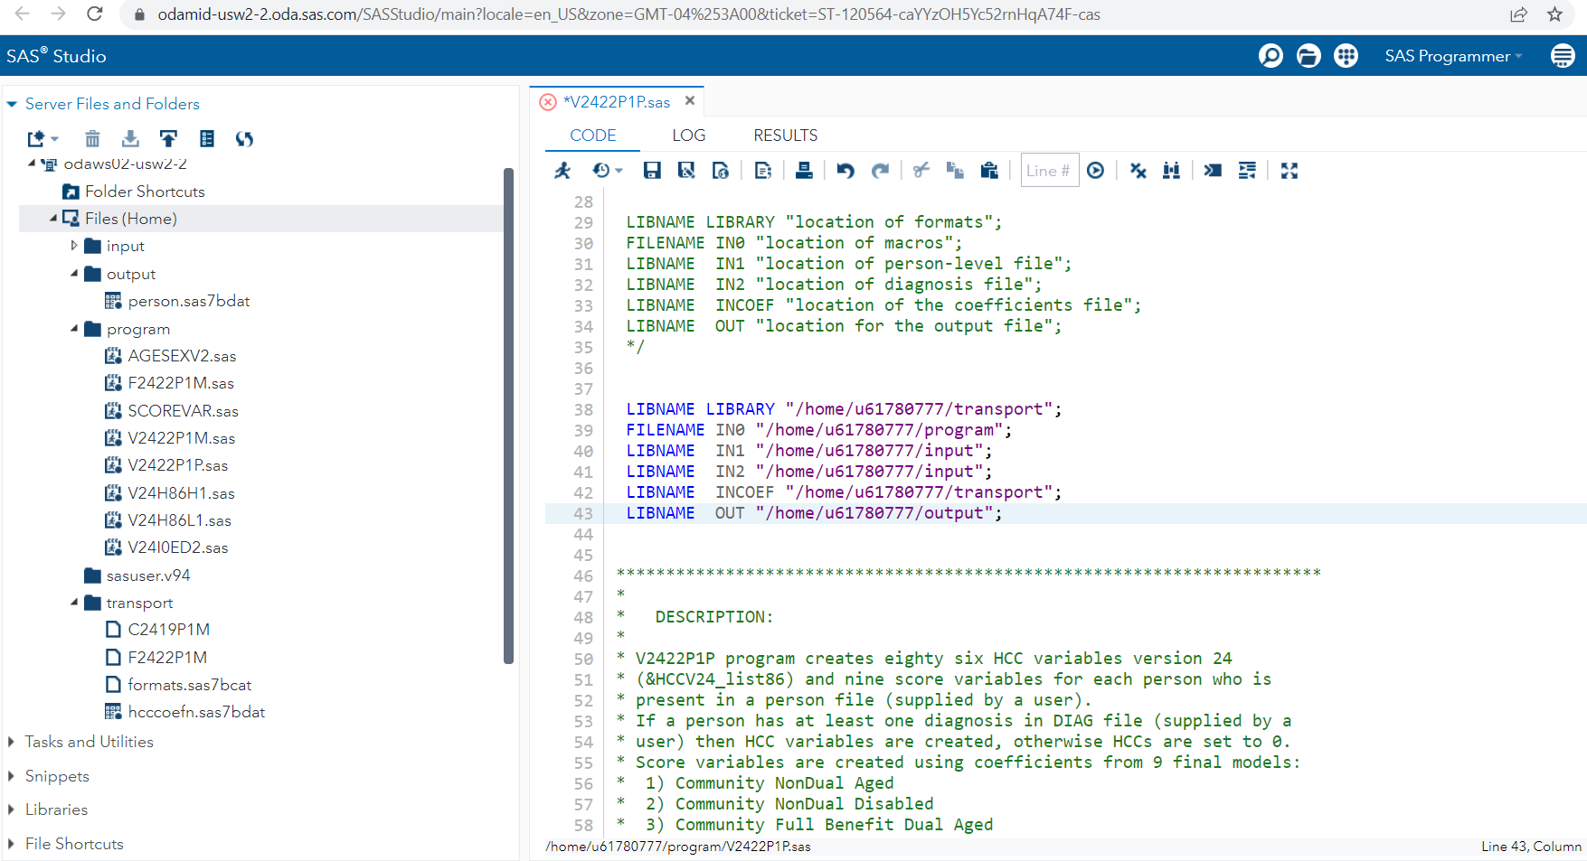Click the Undo arrow in the code toolbar

(x=845, y=171)
